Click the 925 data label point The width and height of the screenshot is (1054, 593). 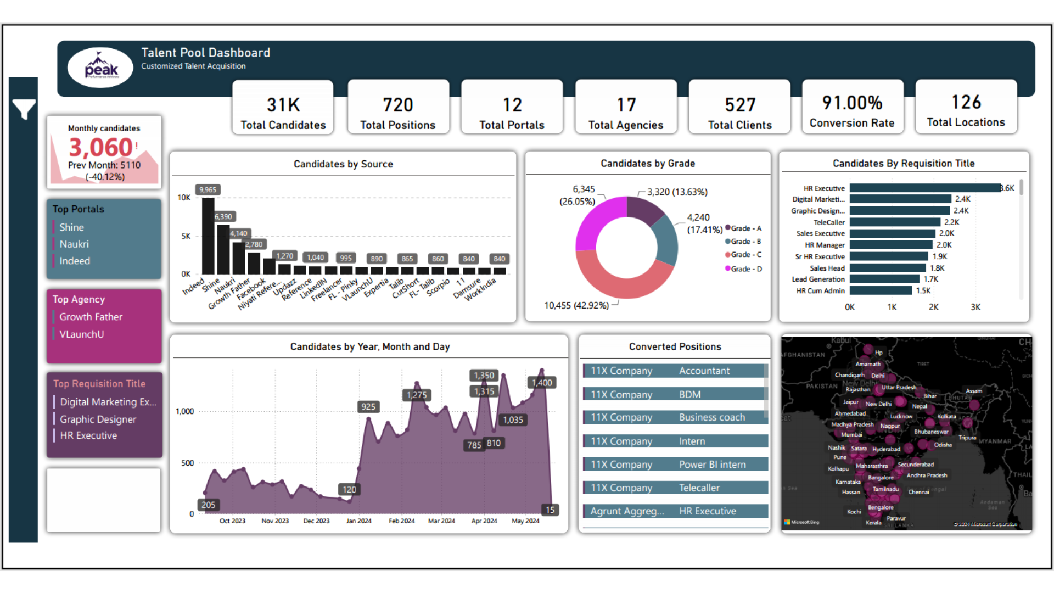pyautogui.click(x=368, y=407)
